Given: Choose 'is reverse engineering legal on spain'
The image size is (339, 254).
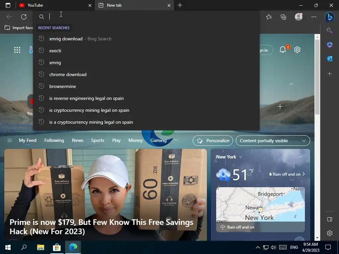Looking at the screenshot, I should click(146, 98).
